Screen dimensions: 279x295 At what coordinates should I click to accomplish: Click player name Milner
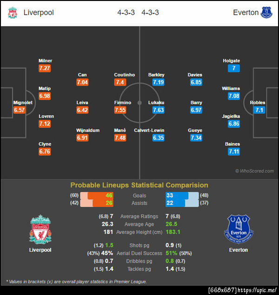46,60
